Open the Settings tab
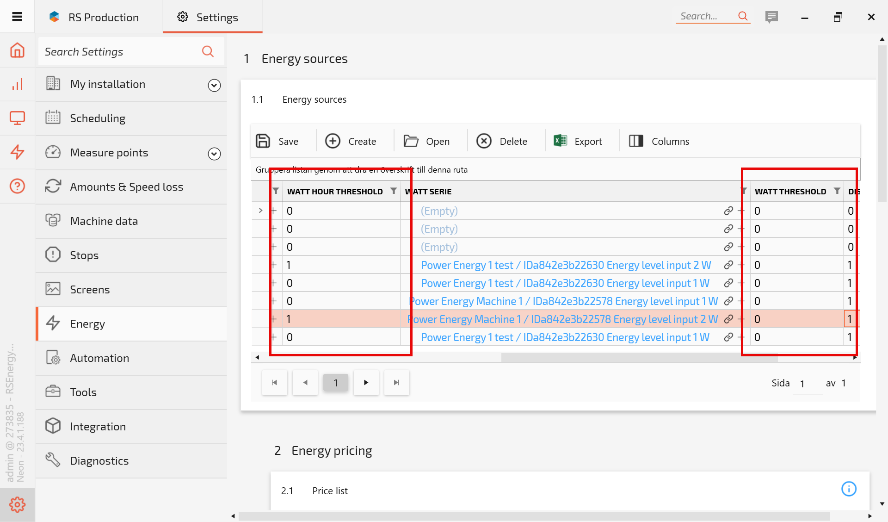Image resolution: width=888 pixels, height=522 pixels. [212, 17]
